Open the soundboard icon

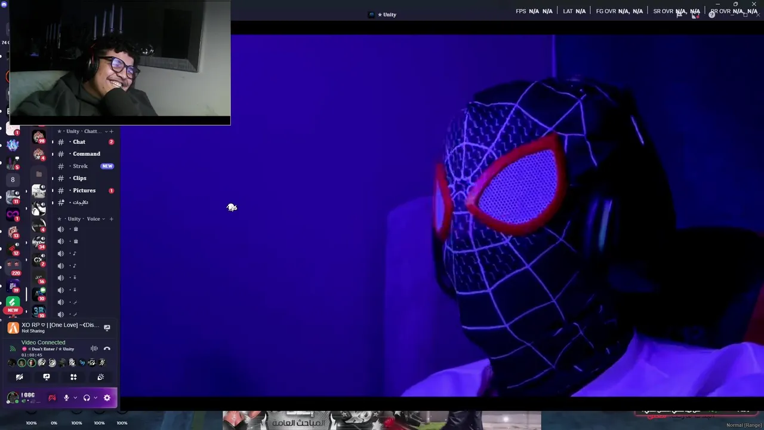point(100,377)
